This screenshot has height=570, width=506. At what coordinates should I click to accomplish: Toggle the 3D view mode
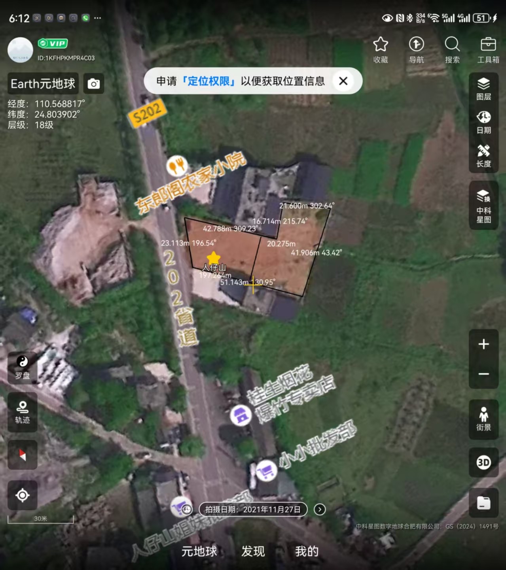click(483, 462)
